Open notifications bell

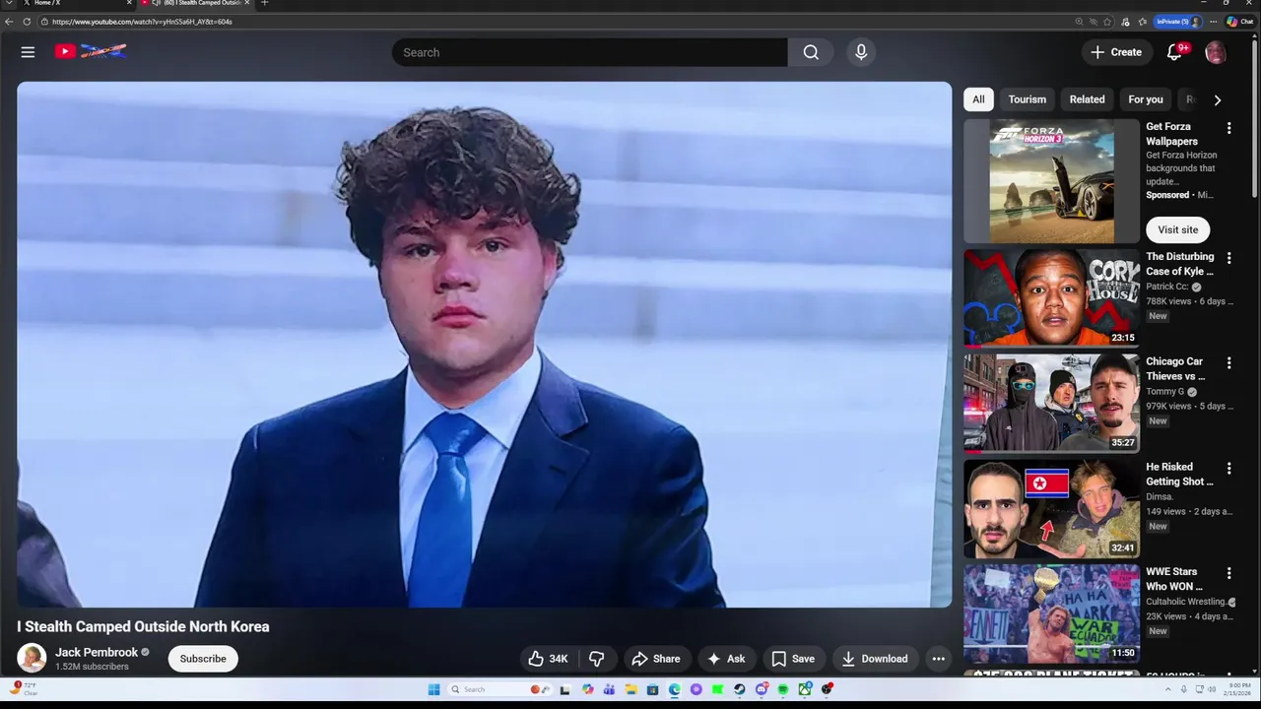(1174, 52)
